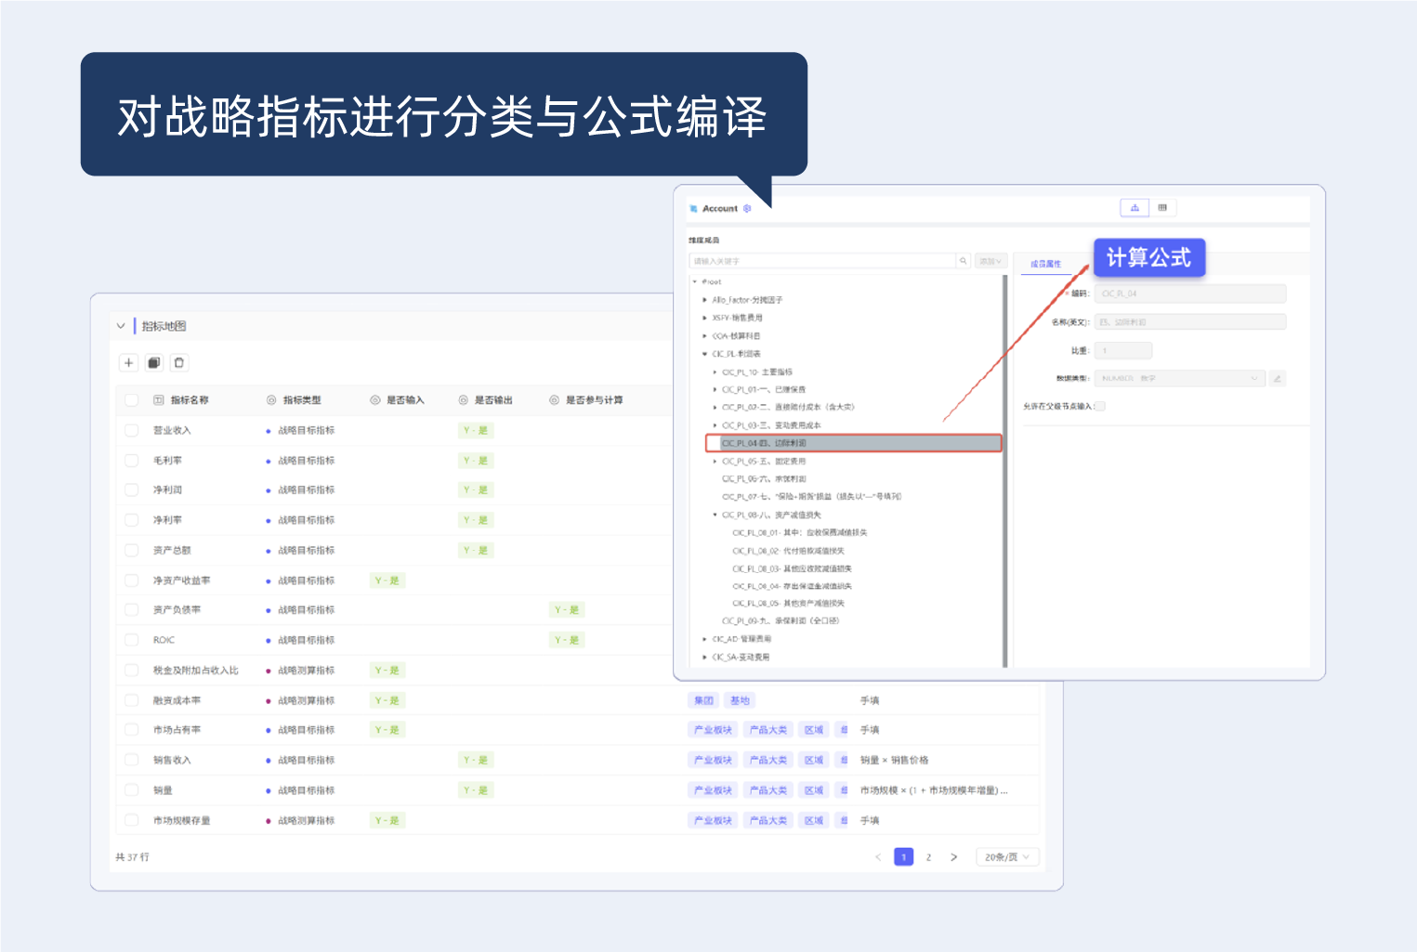Viewport: 1417px width, 952px height.
Task: Expand the CIC_PL_10-主要指标 tree node
Action: [715, 372]
